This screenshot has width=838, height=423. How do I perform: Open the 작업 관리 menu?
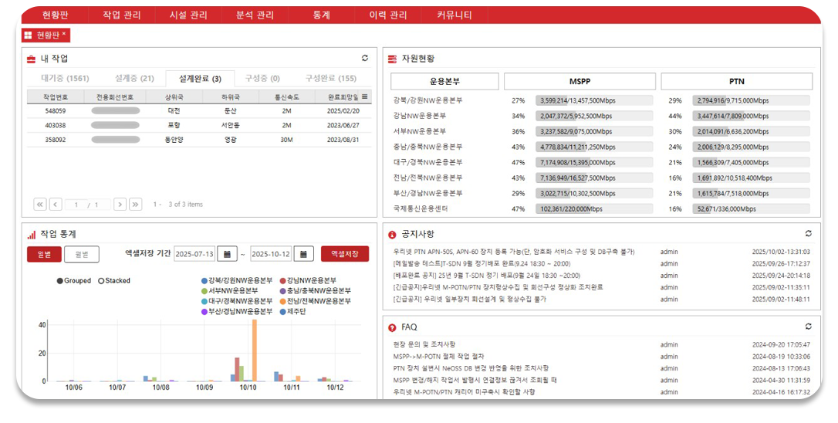click(x=122, y=15)
